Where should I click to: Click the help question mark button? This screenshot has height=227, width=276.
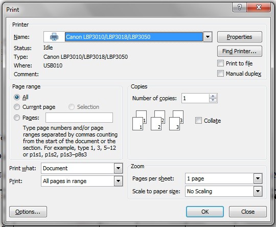pyautogui.click(x=239, y=7)
